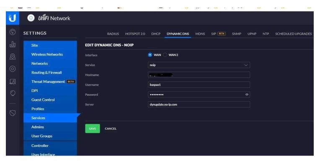Open the Service dropdown showing noip
This screenshot has height=161, width=320.
199,65
